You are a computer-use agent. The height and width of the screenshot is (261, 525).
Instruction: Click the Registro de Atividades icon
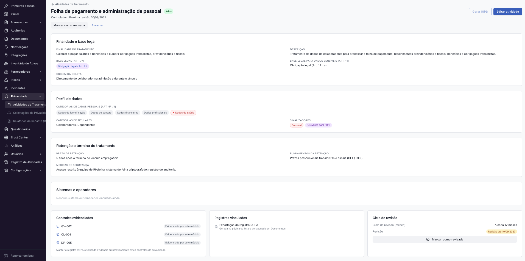click(6, 162)
